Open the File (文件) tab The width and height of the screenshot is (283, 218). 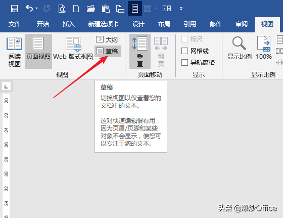(15, 24)
